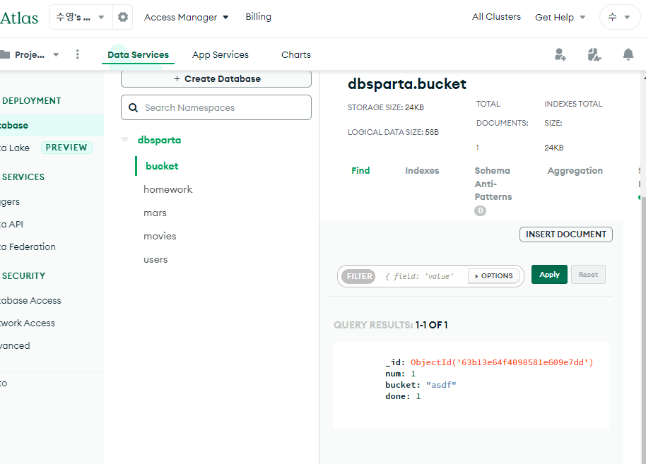Open the organization selector dropdown
This screenshot has height=464, width=646.
(x=81, y=17)
